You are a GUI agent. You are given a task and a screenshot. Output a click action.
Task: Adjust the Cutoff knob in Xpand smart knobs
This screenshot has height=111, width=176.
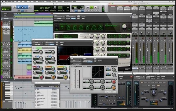coord(87,27)
